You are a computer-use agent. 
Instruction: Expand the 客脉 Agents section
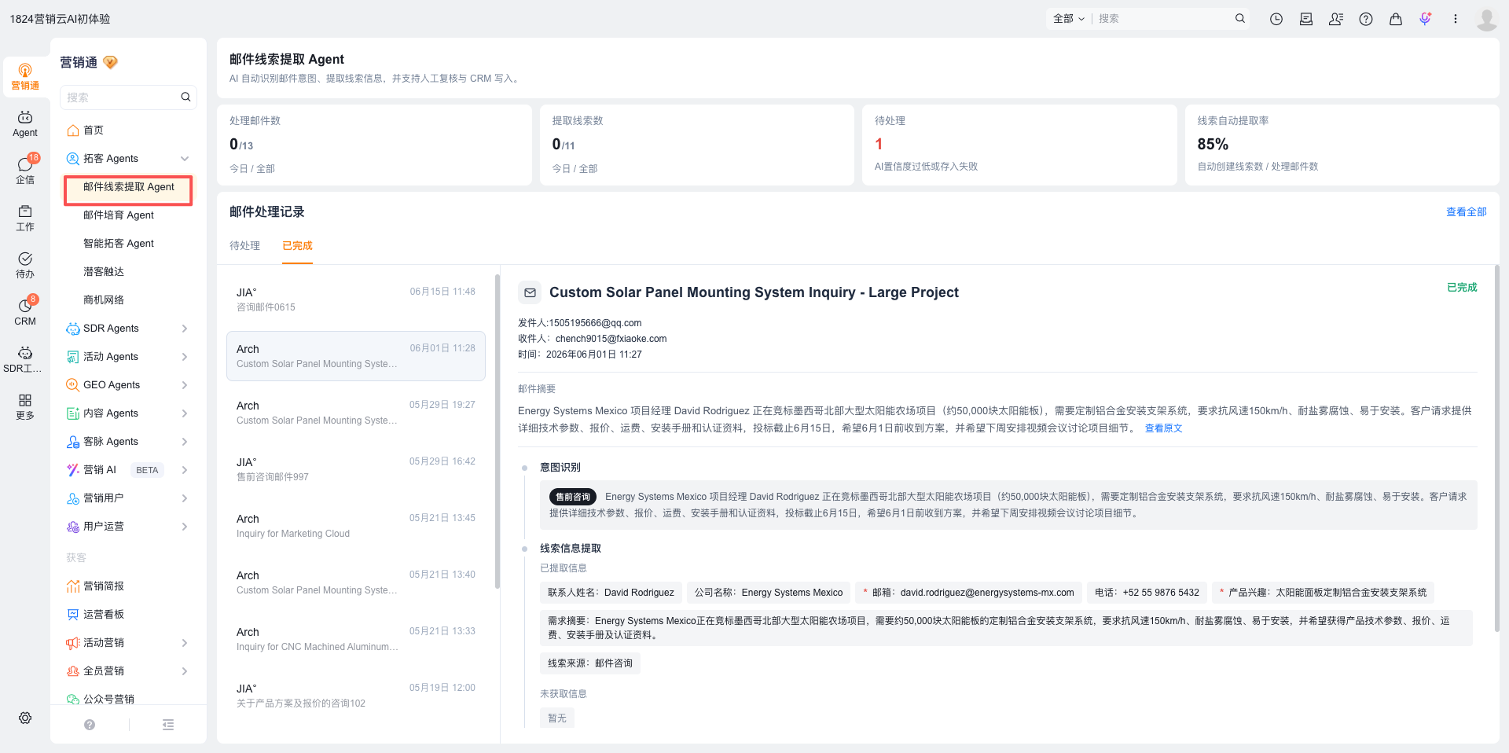185,442
